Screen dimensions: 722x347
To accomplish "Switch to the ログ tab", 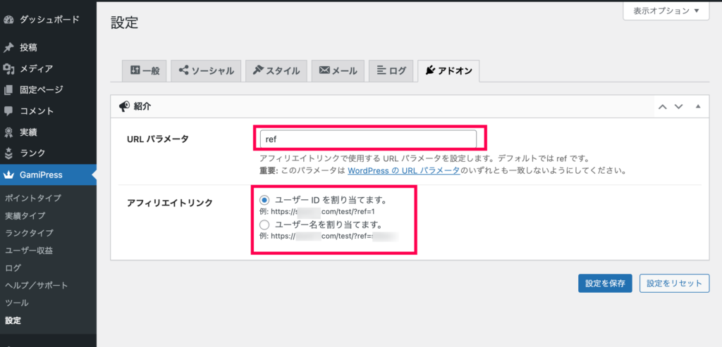I will (x=391, y=71).
